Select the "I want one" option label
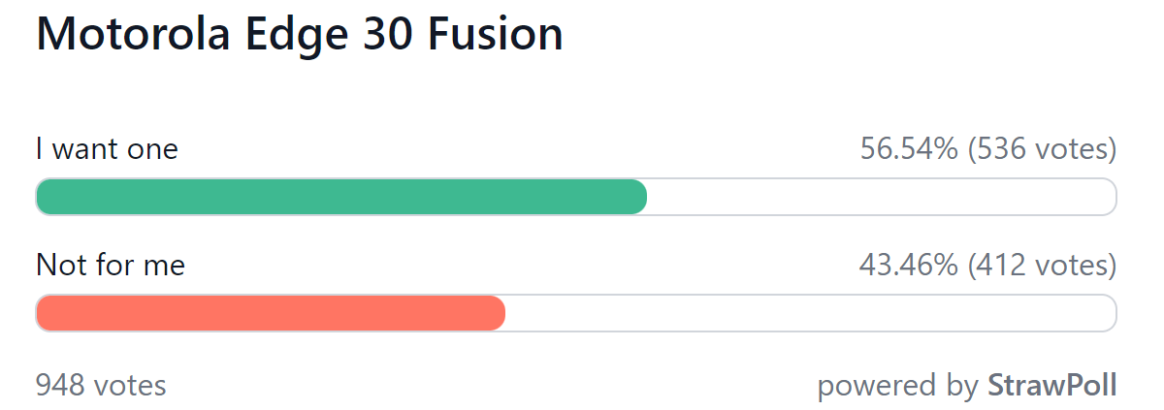Viewport: 1164px width, 410px height. point(107,149)
